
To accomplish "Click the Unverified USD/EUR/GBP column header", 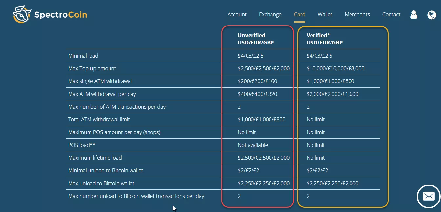I will pyautogui.click(x=256, y=39).
